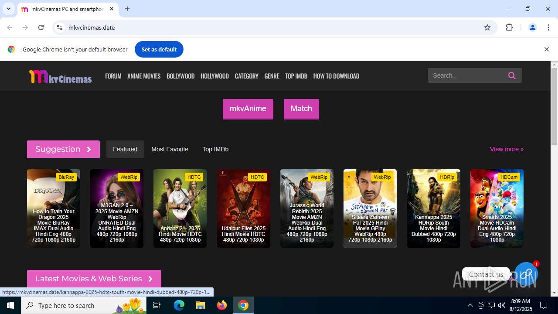Click the mkvCinemas logo
Screen dimensions: 558x314
[60, 76]
